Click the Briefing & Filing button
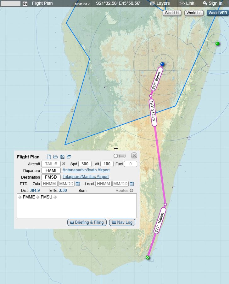229x284 pixels. 87,222
